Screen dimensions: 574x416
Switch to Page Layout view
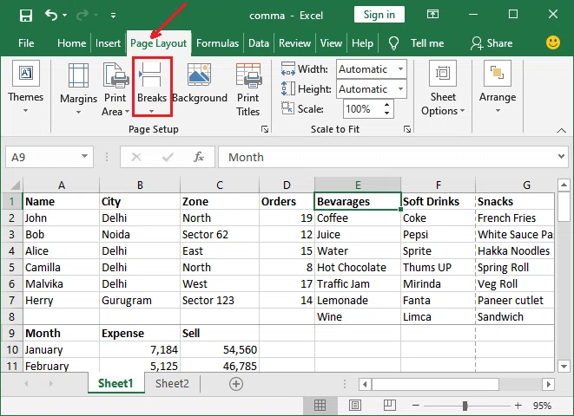[x=355, y=405]
